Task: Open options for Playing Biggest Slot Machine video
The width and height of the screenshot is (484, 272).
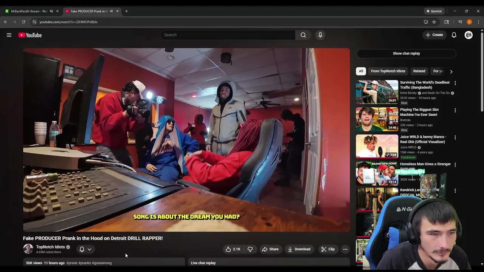Action: tap(455, 110)
